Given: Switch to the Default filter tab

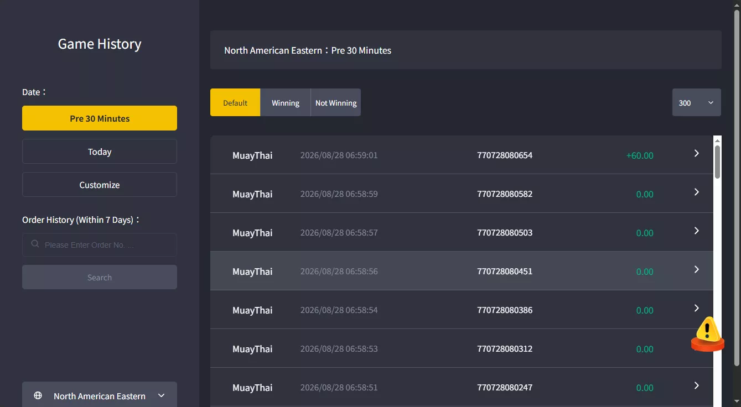Looking at the screenshot, I should click(235, 102).
